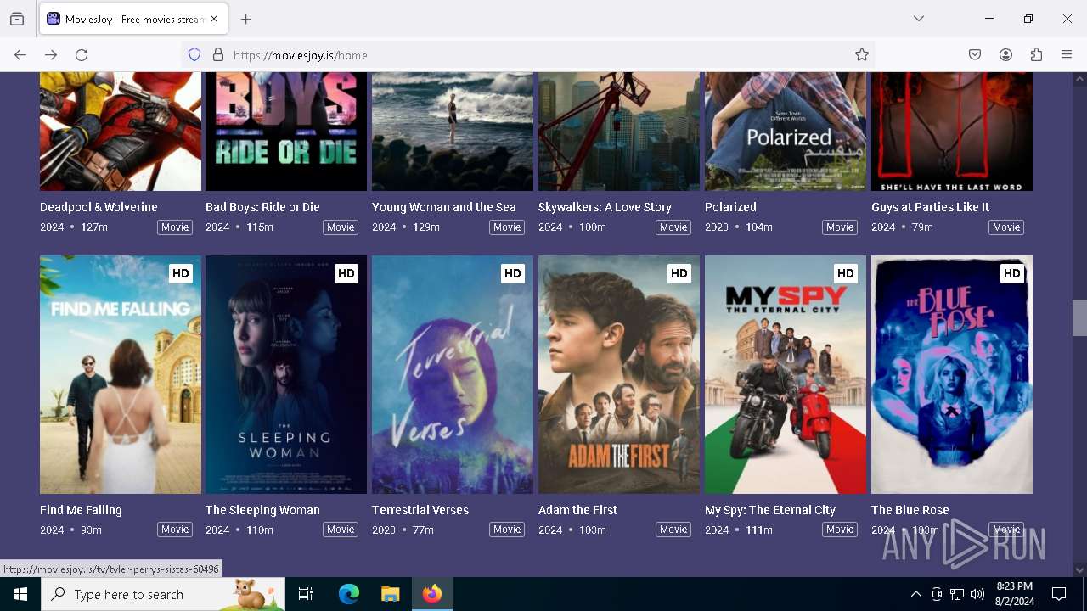Click Movie tag under Adam the First

[673, 530]
